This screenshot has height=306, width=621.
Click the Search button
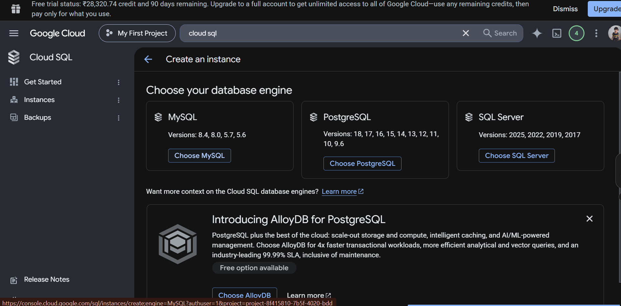click(500, 33)
